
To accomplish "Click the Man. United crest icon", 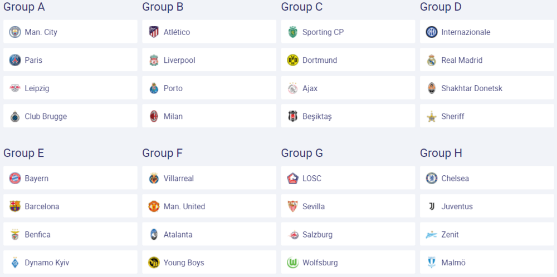I will click(154, 206).
